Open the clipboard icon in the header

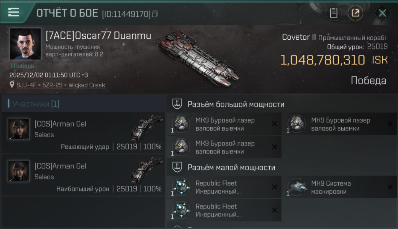click(333, 13)
